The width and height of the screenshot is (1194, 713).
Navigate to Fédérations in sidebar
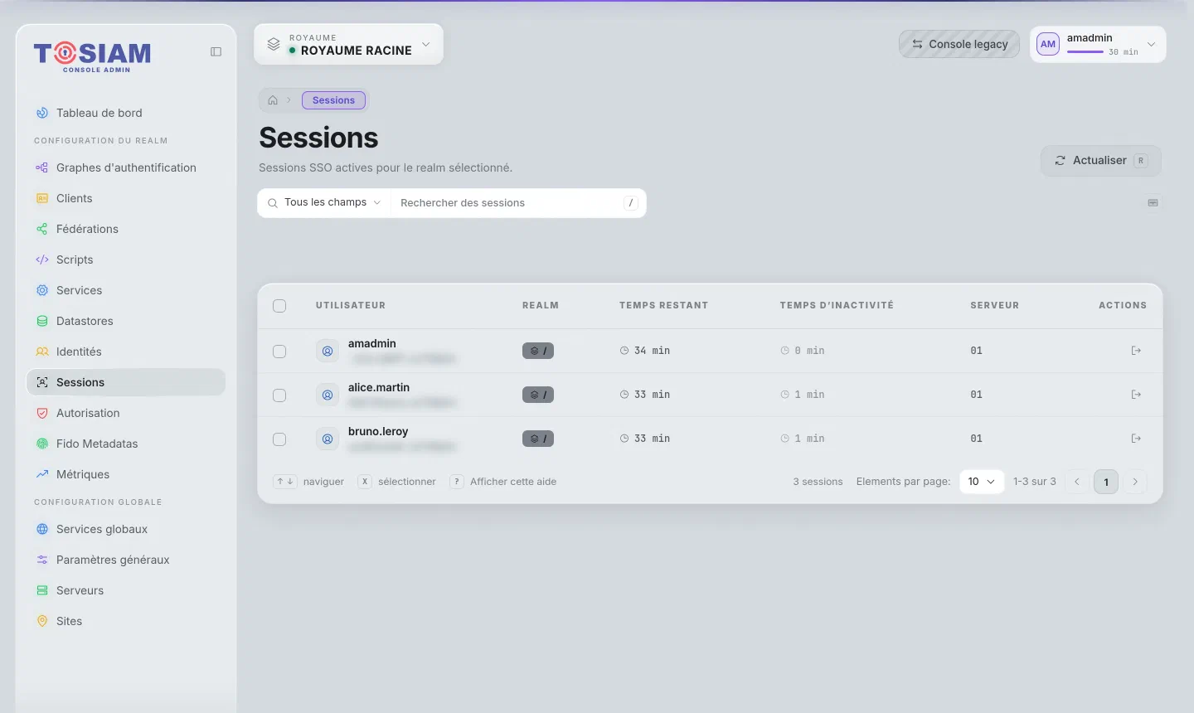click(126, 229)
